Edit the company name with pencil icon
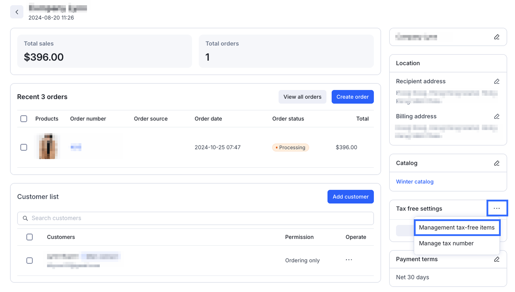 (x=496, y=37)
